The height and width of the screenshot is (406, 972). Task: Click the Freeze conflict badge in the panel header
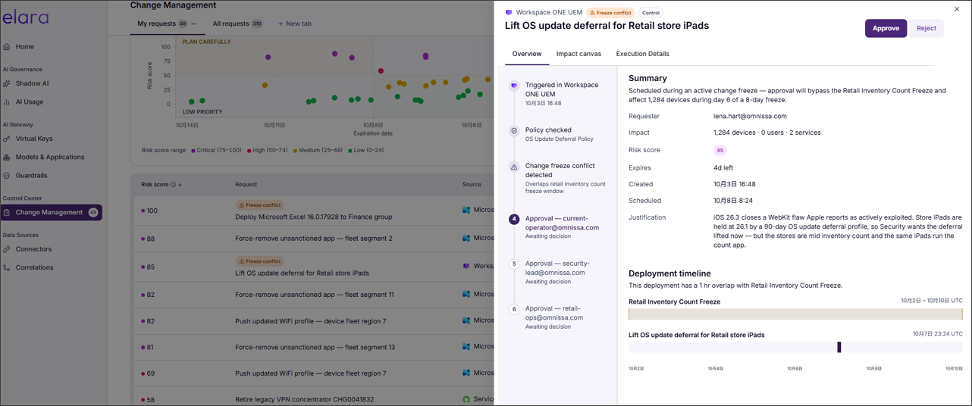pos(610,13)
